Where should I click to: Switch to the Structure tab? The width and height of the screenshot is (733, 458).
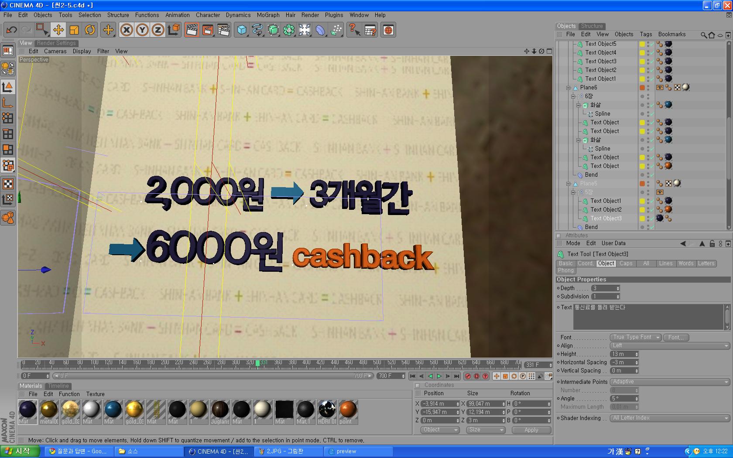(x=592, y=26)
